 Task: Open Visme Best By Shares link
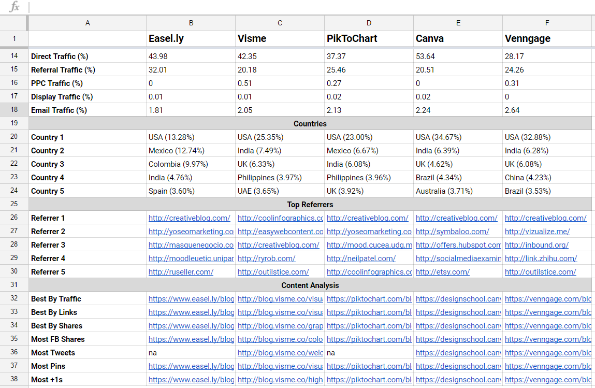[280, 326]
